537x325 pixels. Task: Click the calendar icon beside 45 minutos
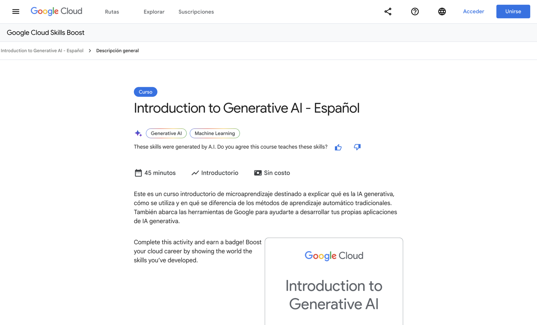[x=138, y=173]
